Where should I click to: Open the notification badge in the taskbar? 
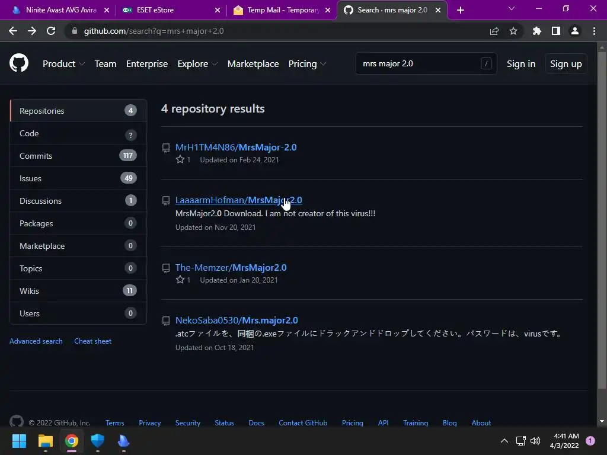click(590, 441)
